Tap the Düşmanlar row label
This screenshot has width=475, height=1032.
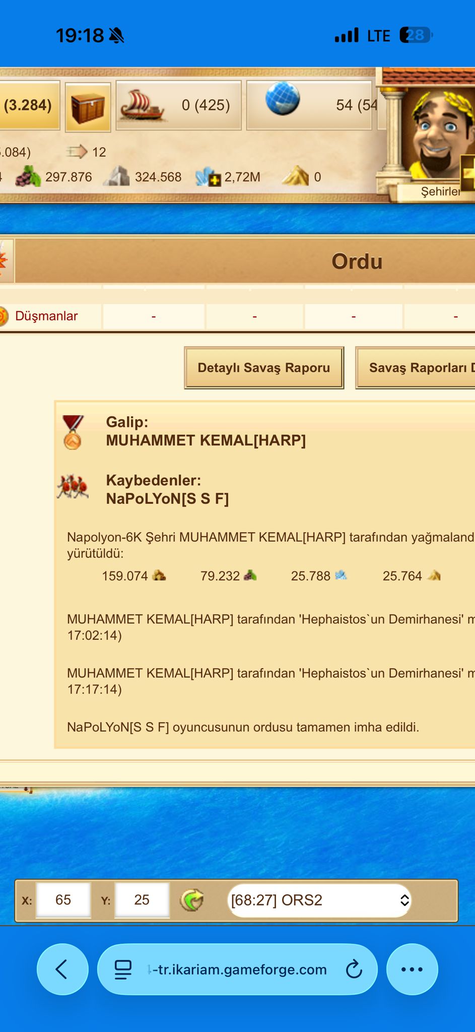[46, 316]
